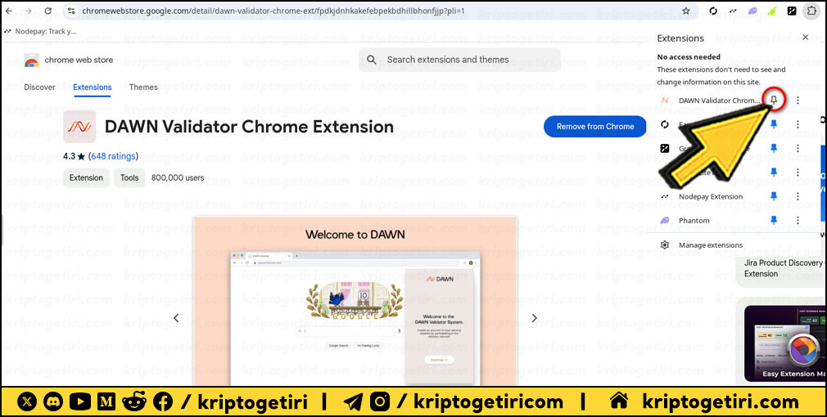Image resolution: width=827 pixels, height=417 pixels.
Task: Click the Tools category chip
Action: click(129, 178)
